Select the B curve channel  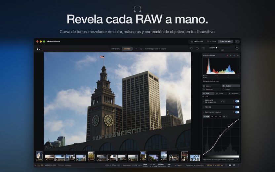220,116
